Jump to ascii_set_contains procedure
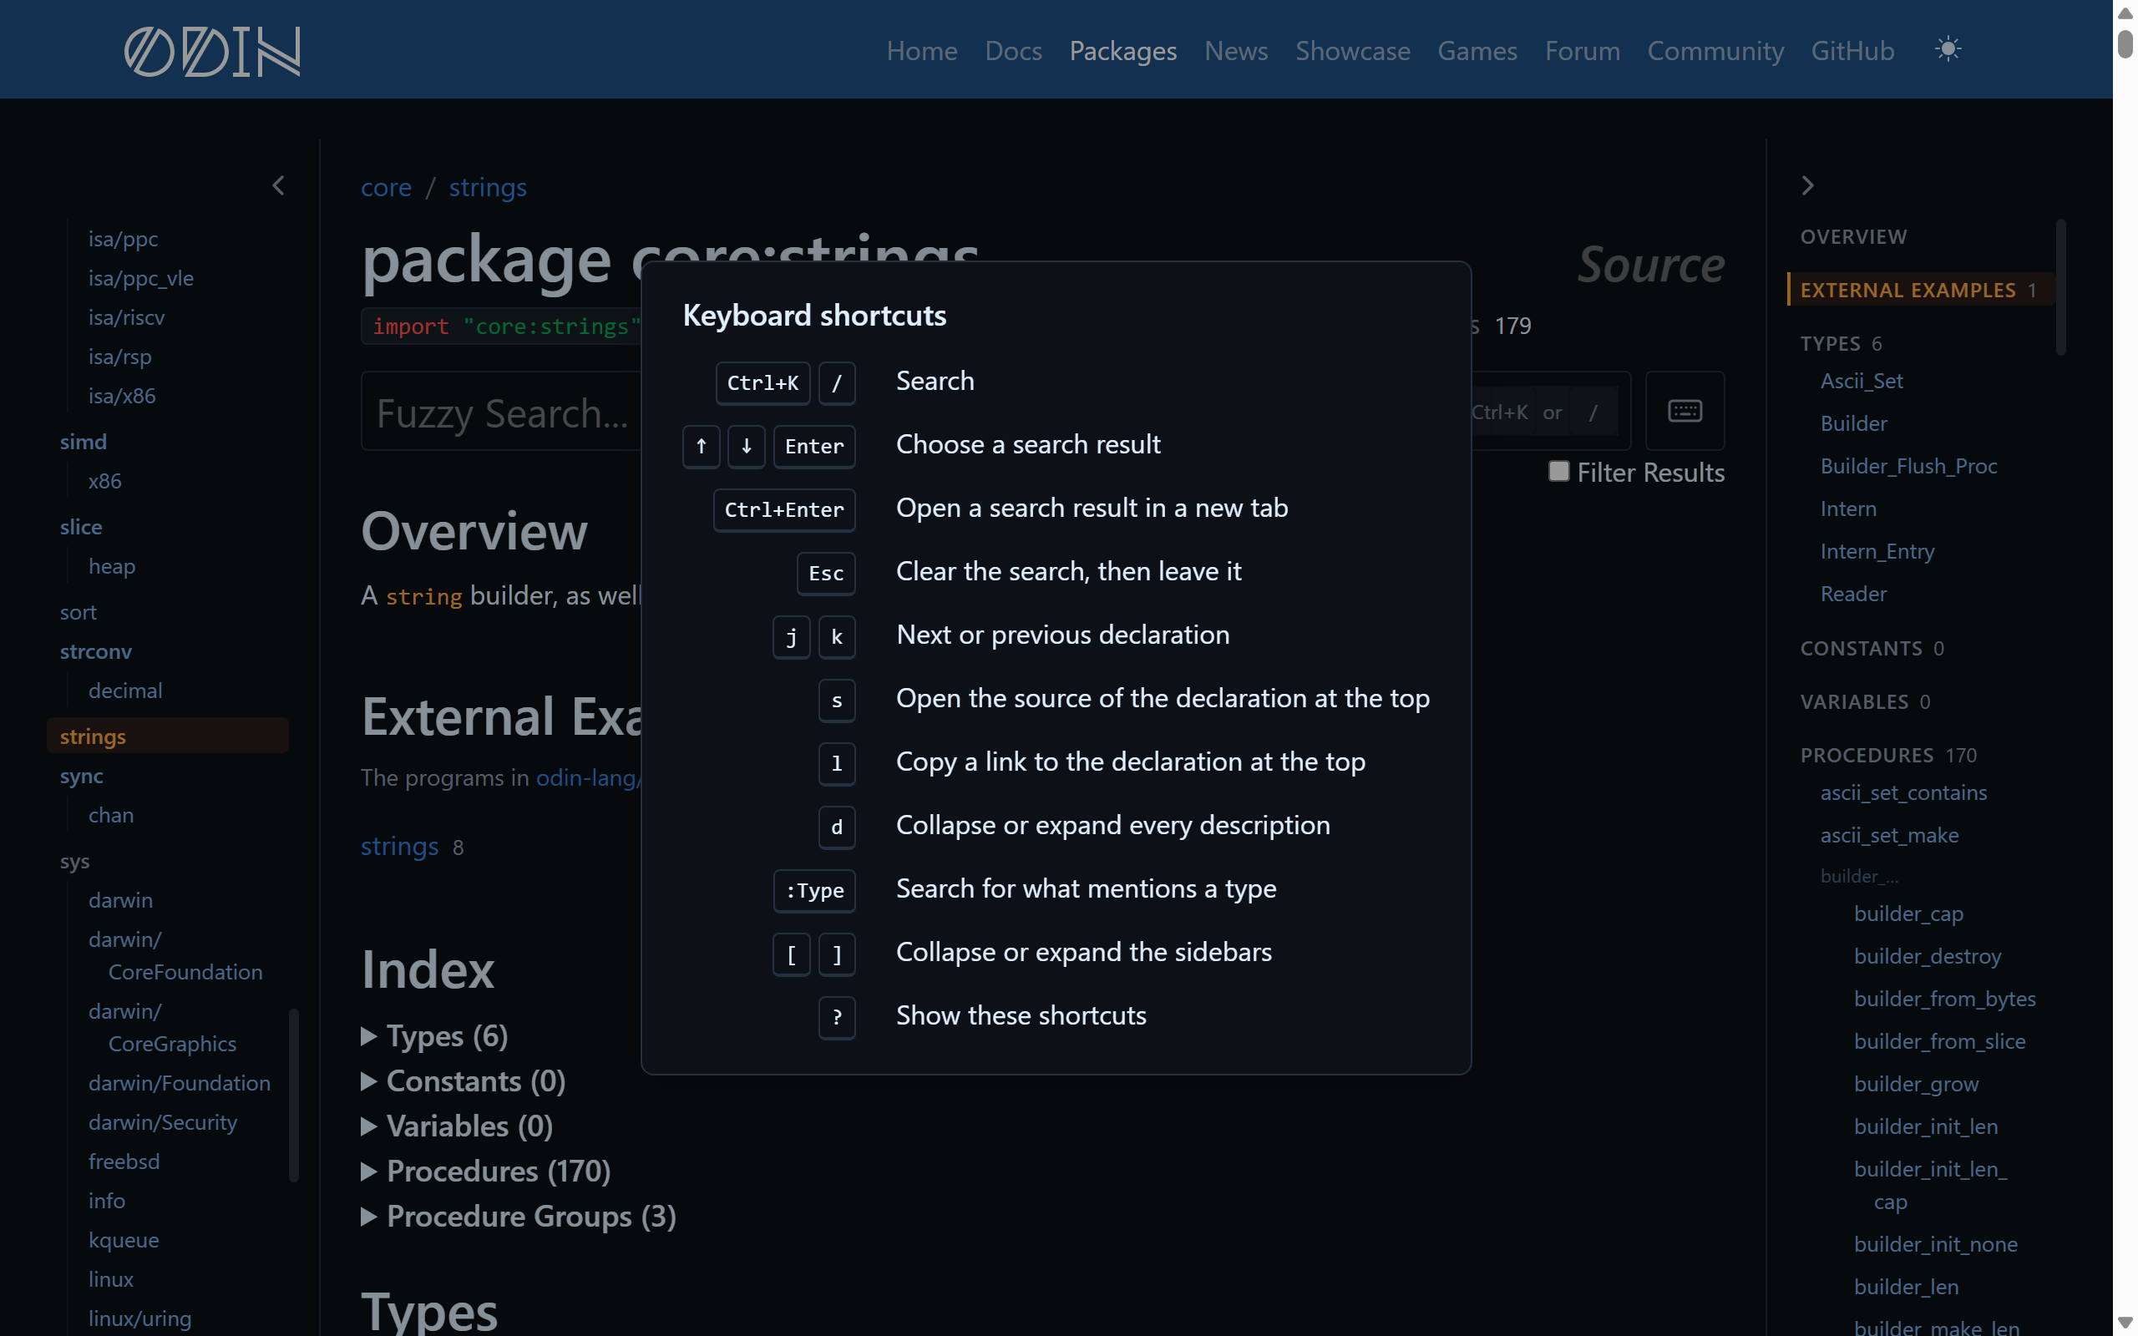Screen dimensions: 2138x1336 click(x=1903, y=792)
